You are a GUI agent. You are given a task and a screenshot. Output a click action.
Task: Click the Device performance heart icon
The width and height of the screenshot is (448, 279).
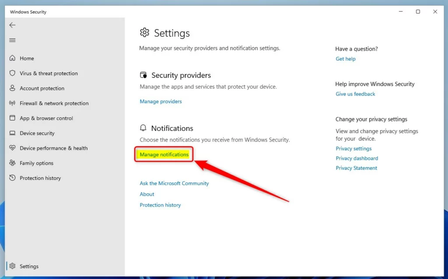(x=12, y=148)
